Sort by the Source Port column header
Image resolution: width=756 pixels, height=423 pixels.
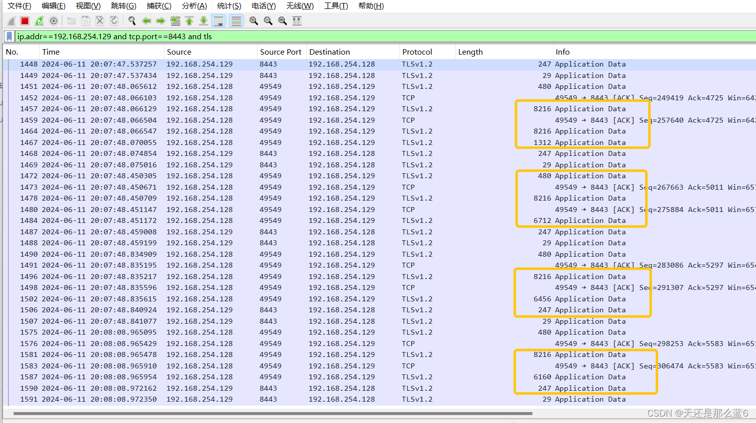282,52
